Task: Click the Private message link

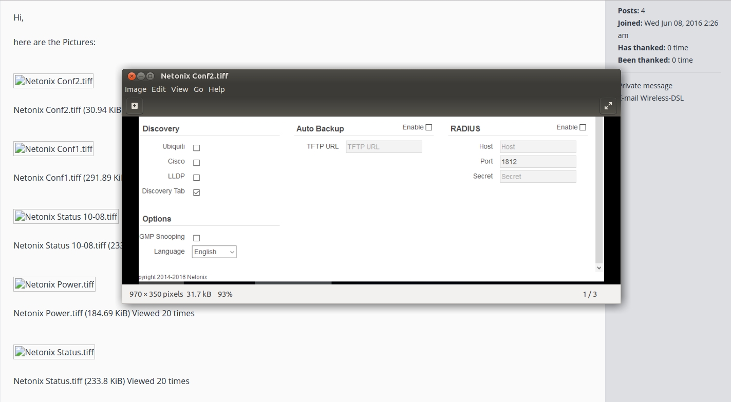Action: [x=646, y=86]
